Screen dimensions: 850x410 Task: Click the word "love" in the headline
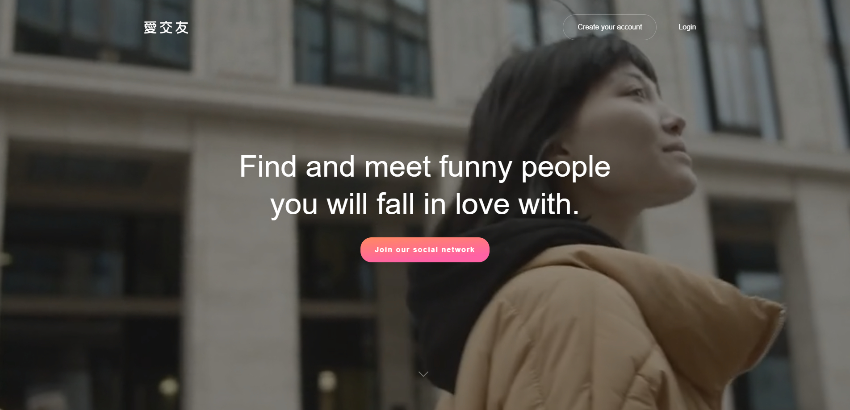[482, 204]
